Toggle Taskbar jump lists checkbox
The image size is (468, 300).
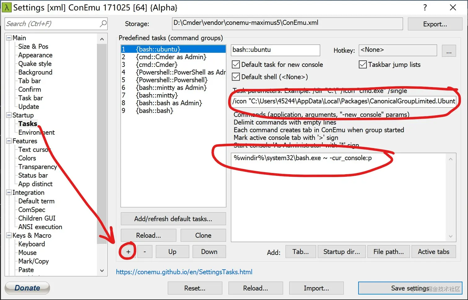pos(363,64)
